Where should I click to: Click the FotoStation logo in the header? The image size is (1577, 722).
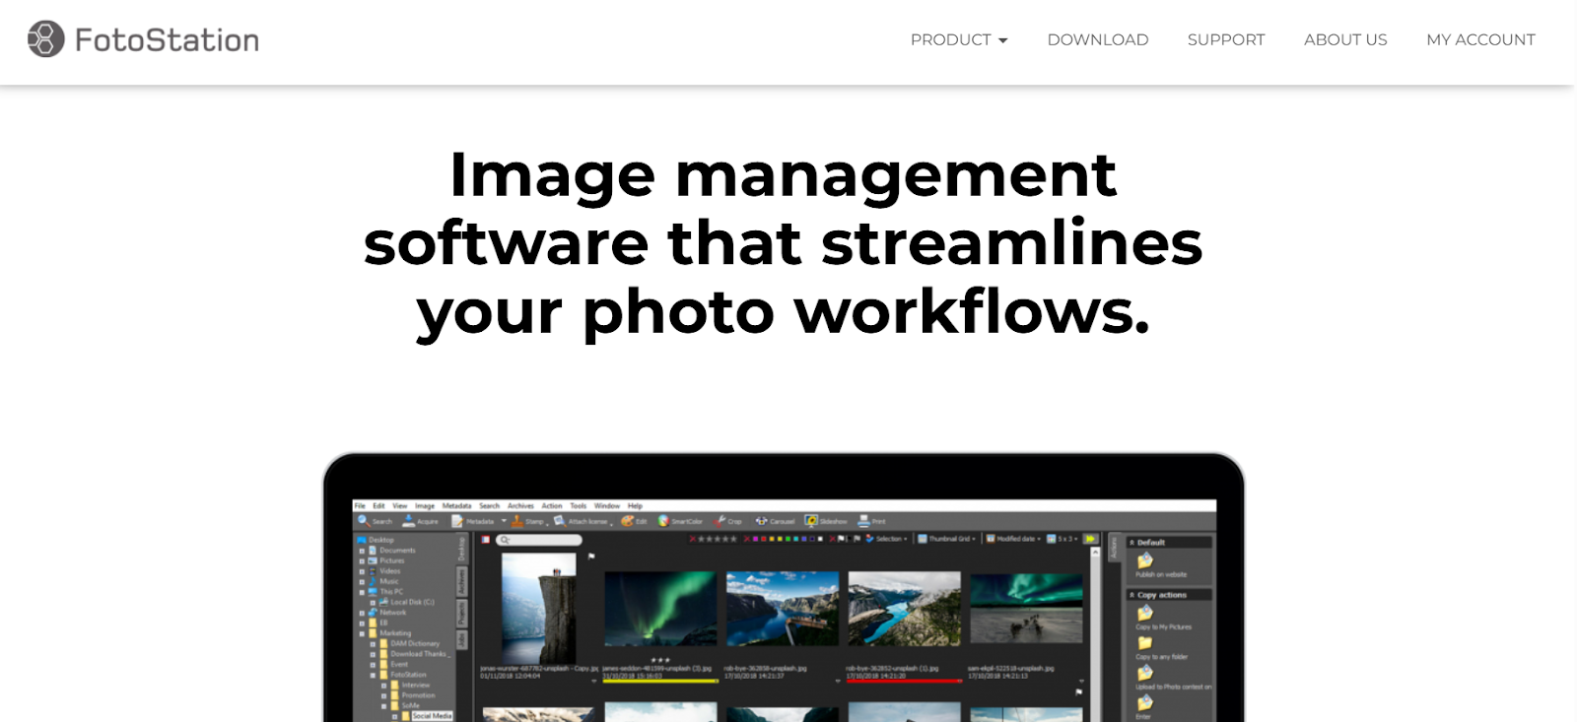pyautogui.click(x=143, y=39)
